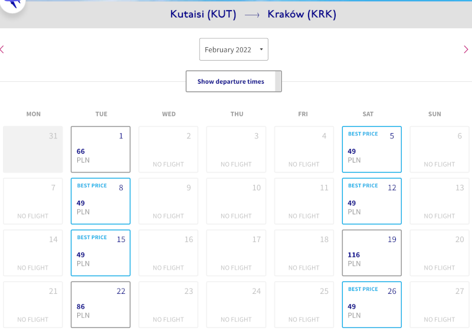The height and width of the screenshot is (331, 472).
Task: Choose February 8 best price 49 PLN
Action: click(100, 201)
